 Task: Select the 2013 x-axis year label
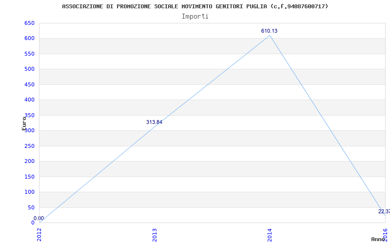pos(155,234)
